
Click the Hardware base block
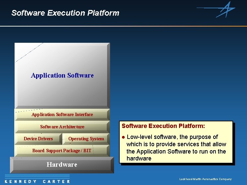(x=62, y=165)
